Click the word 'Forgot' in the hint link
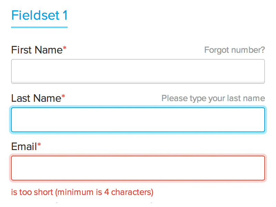This screenshot has height=207, width=276. click(217, 50)
